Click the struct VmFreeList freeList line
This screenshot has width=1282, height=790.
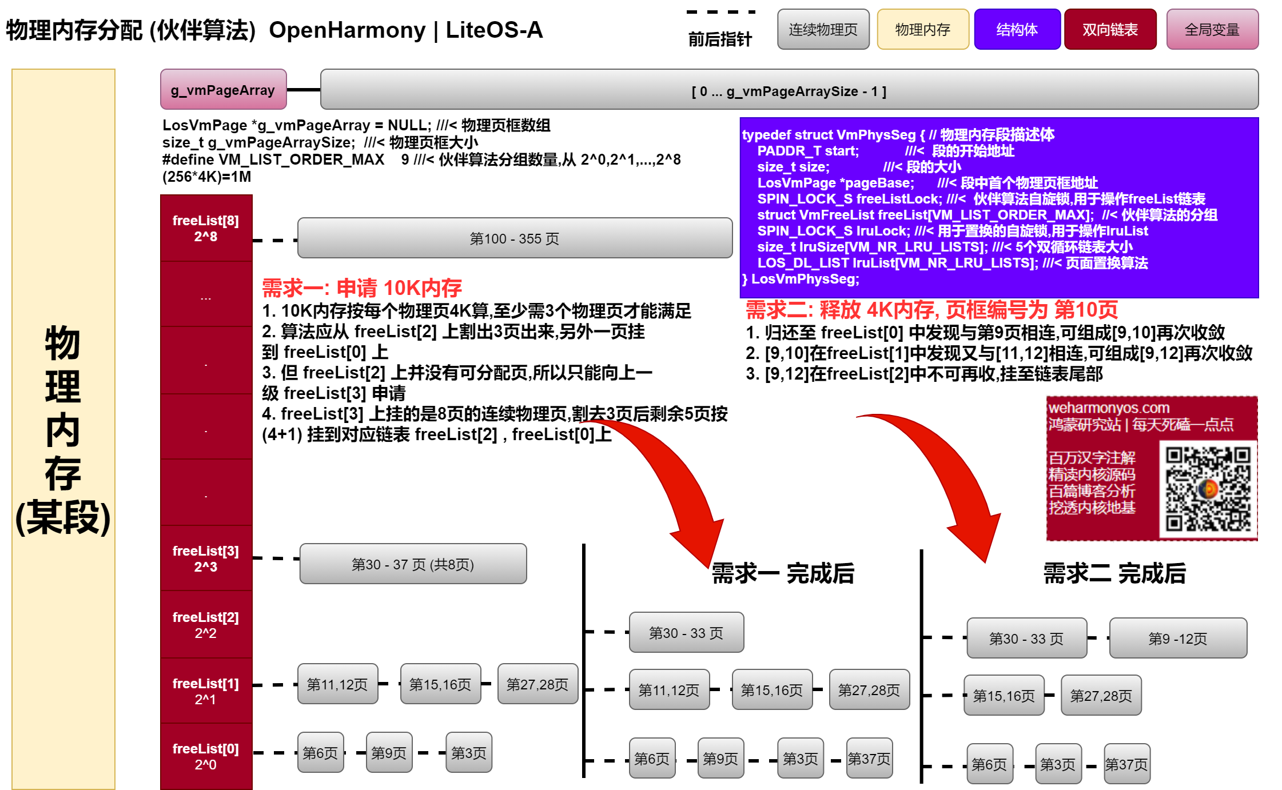click(987, 214)
